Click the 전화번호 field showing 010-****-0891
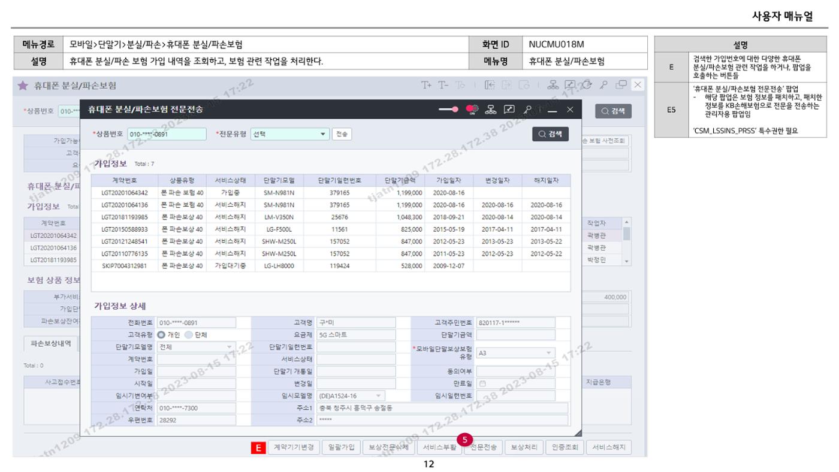This screenshot has width=839, height=472. click(x=197, y=322)
